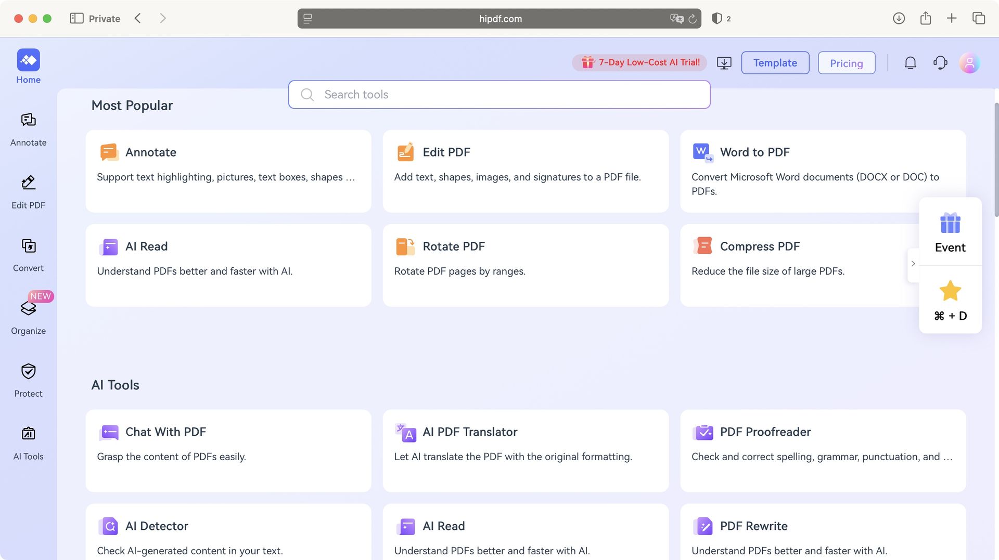Open the Pricing page
The image size is (999, 560).
846,63
